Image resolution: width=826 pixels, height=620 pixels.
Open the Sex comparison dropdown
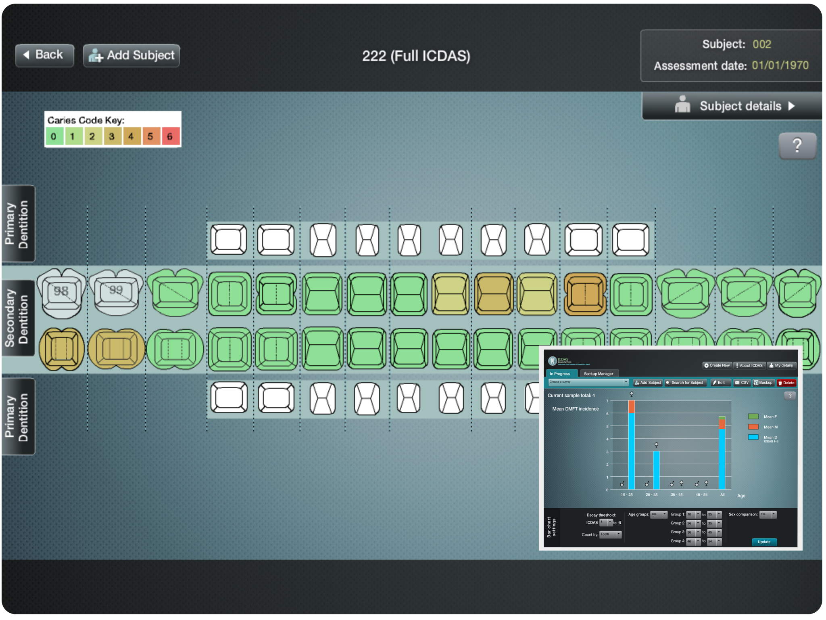pos(768,514)
